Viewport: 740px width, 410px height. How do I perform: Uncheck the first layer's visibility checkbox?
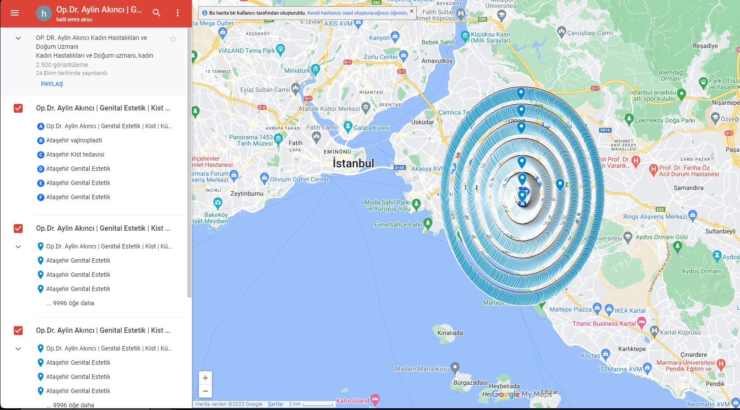tap(17, 107)
